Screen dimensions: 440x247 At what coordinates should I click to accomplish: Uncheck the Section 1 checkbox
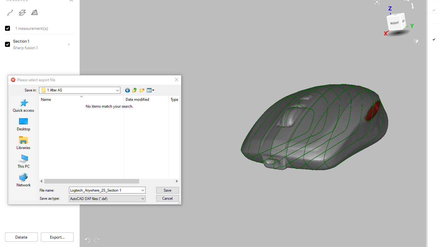[x=7, y=44]
